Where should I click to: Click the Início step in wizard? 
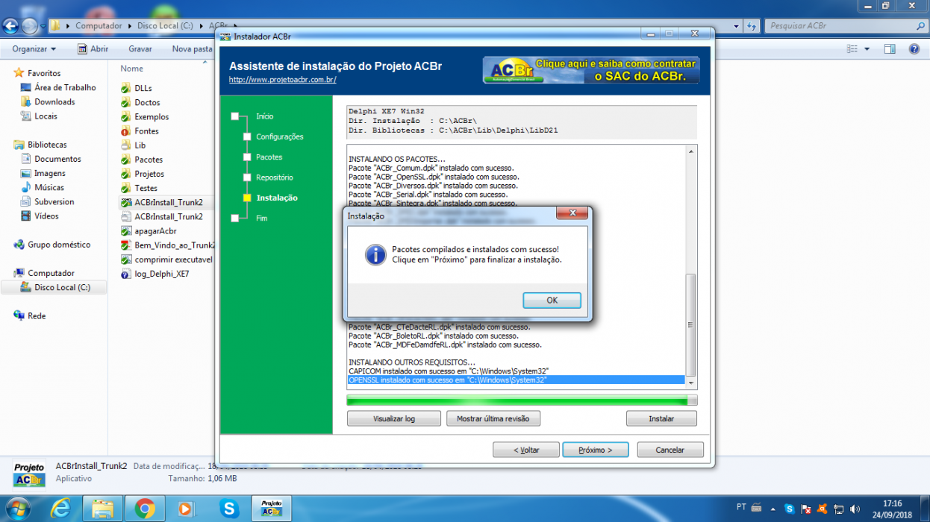pyautogui.click(x=264, y=116)
